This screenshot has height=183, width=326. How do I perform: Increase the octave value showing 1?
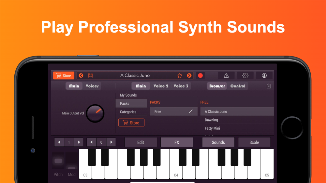(79, 142)
